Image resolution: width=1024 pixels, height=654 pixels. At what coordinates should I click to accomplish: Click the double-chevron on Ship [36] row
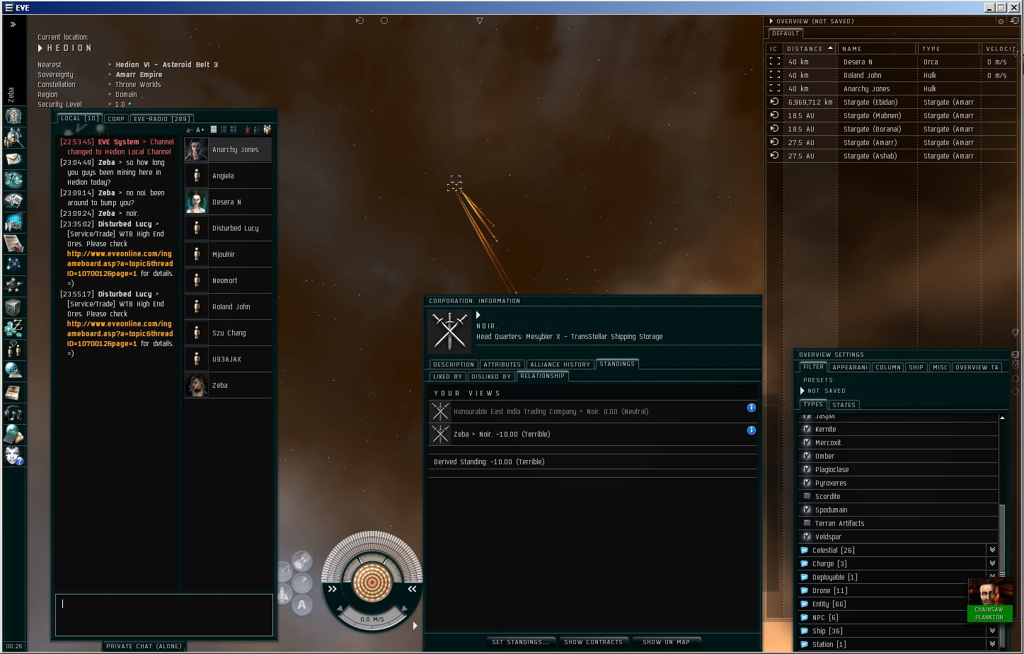[x=992, y=631]
